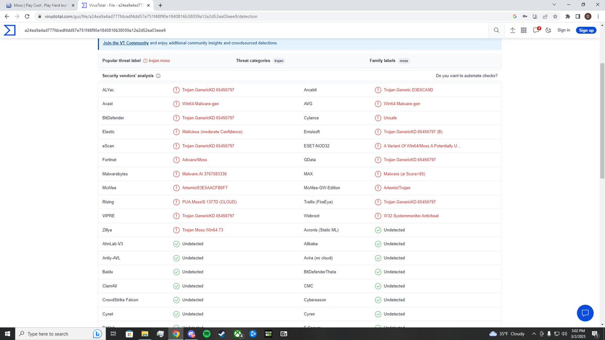
Task: Toggle the Chrome side panel icon
Action: 578,16
